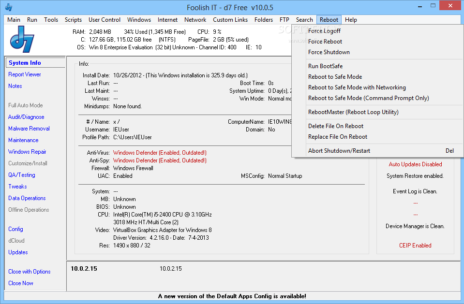Open Windows Repair section
The height and width of the screenshot is (304, 464).
(x=27, y=151)
